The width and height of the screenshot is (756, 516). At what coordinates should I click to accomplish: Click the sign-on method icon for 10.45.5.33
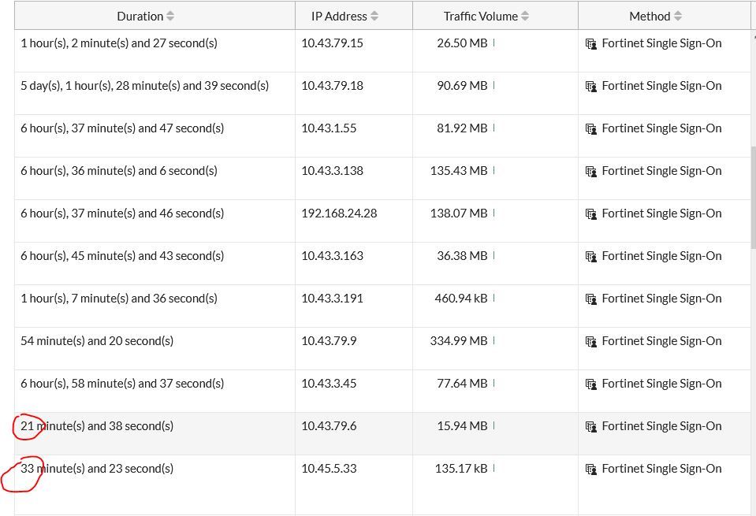tap(591, 470)
